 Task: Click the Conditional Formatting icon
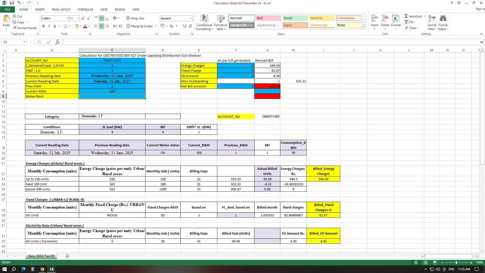click(204, 19)
